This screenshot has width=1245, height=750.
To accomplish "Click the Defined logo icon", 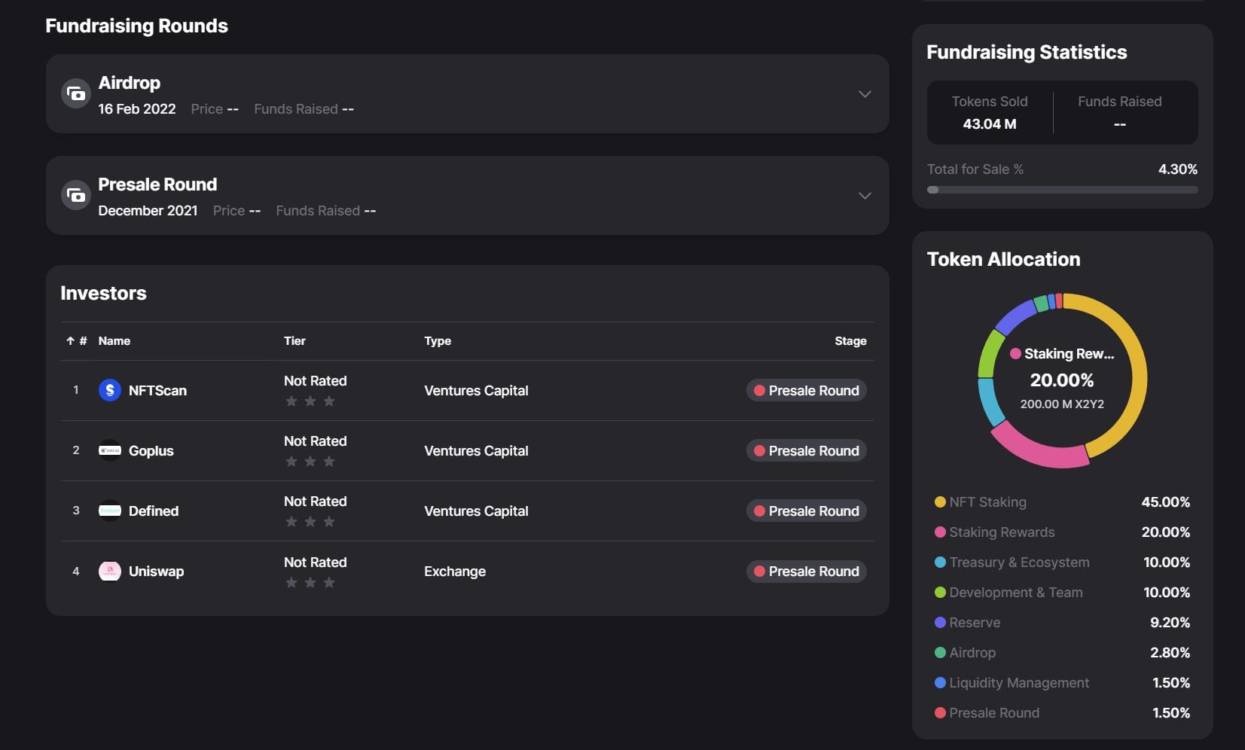I will click(110, 511).
